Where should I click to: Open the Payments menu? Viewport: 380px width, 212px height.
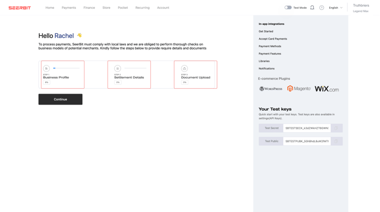click(x=68, y=8)
